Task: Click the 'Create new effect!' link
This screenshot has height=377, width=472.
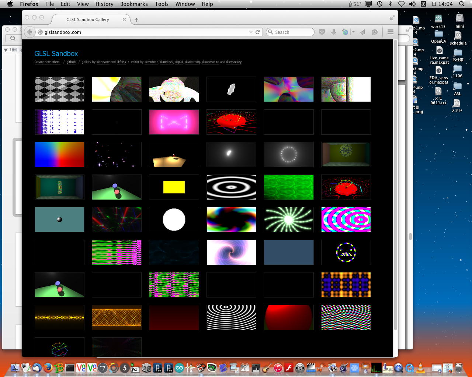Action: click(47, 62)
